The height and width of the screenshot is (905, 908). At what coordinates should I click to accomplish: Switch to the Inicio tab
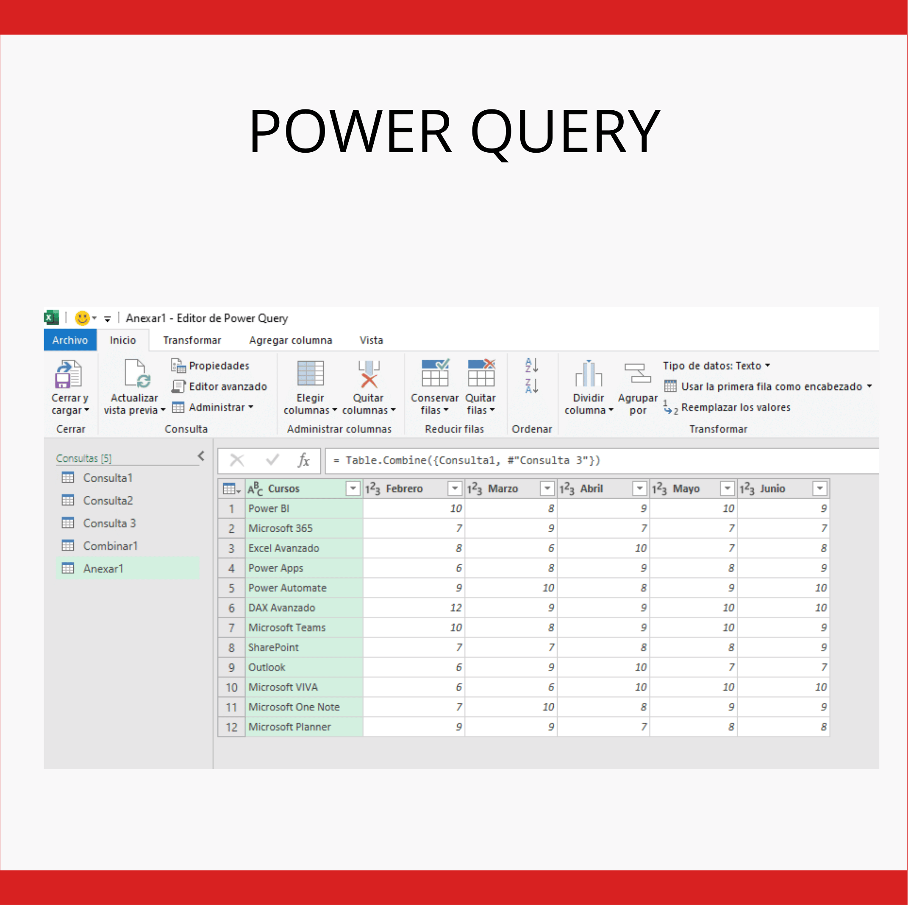pyautogui.click(x=123, y=340)
